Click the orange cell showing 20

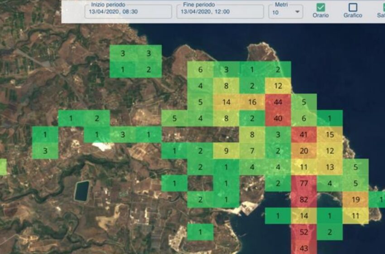pos(304,151)
